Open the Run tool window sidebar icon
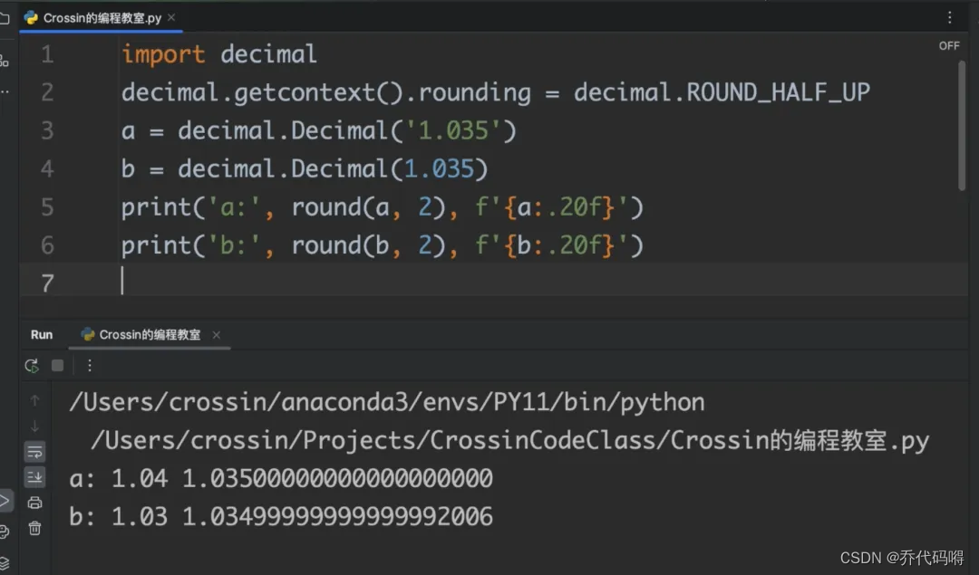 pos(4,500)
